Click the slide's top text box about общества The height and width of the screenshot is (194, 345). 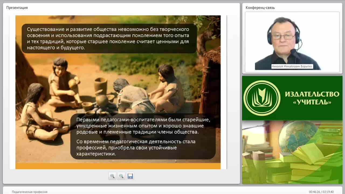click(109, 39)
